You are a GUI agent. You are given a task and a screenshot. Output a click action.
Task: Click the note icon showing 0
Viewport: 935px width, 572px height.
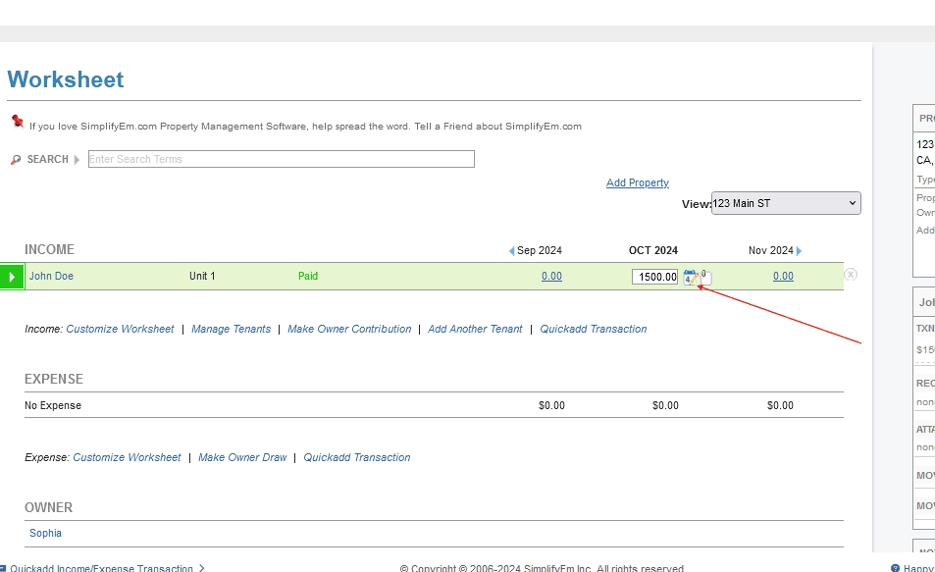(705, 278)
